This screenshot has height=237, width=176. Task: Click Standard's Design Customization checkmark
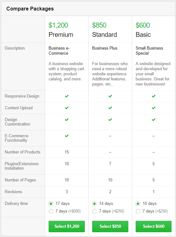[110, 120]
